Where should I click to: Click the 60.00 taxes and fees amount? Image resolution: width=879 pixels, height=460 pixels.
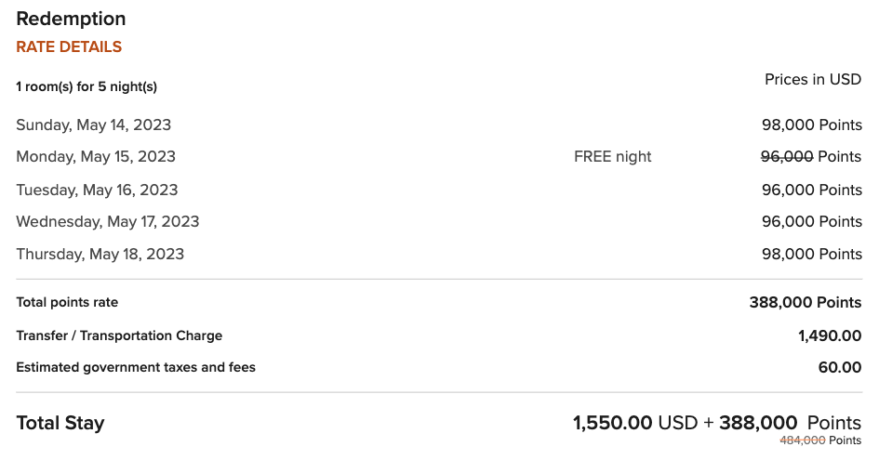(840, 367)
